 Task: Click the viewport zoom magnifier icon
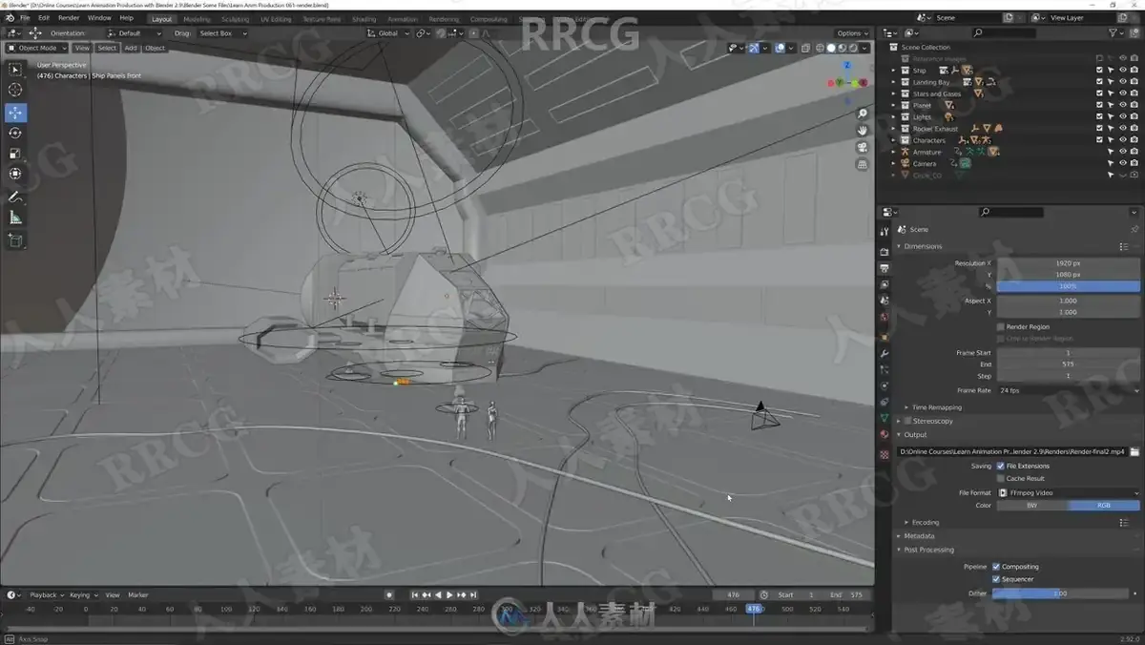point(863,114)
